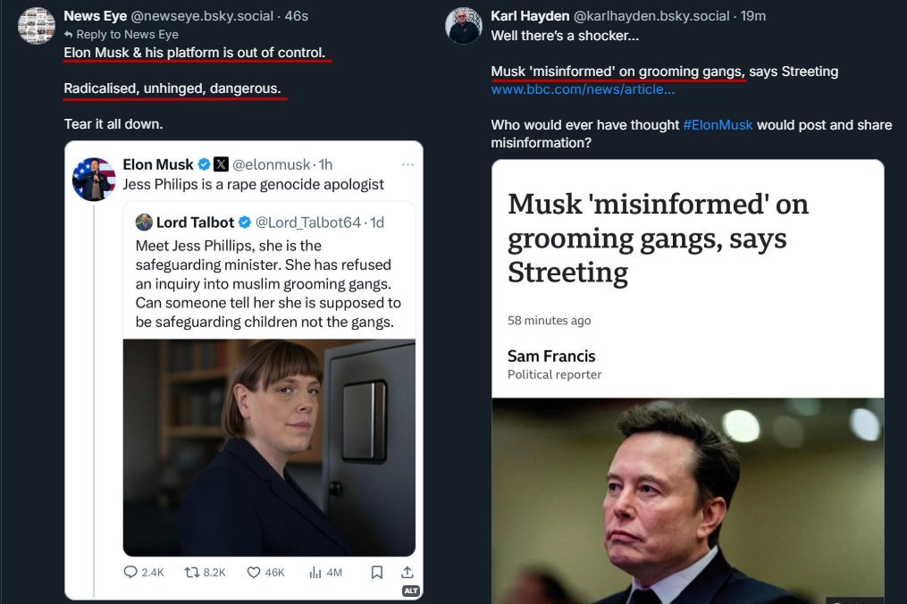Click the reply count icon showing 2.4K
The height and width of the screenshot is (604, 907).
[130, 572]
